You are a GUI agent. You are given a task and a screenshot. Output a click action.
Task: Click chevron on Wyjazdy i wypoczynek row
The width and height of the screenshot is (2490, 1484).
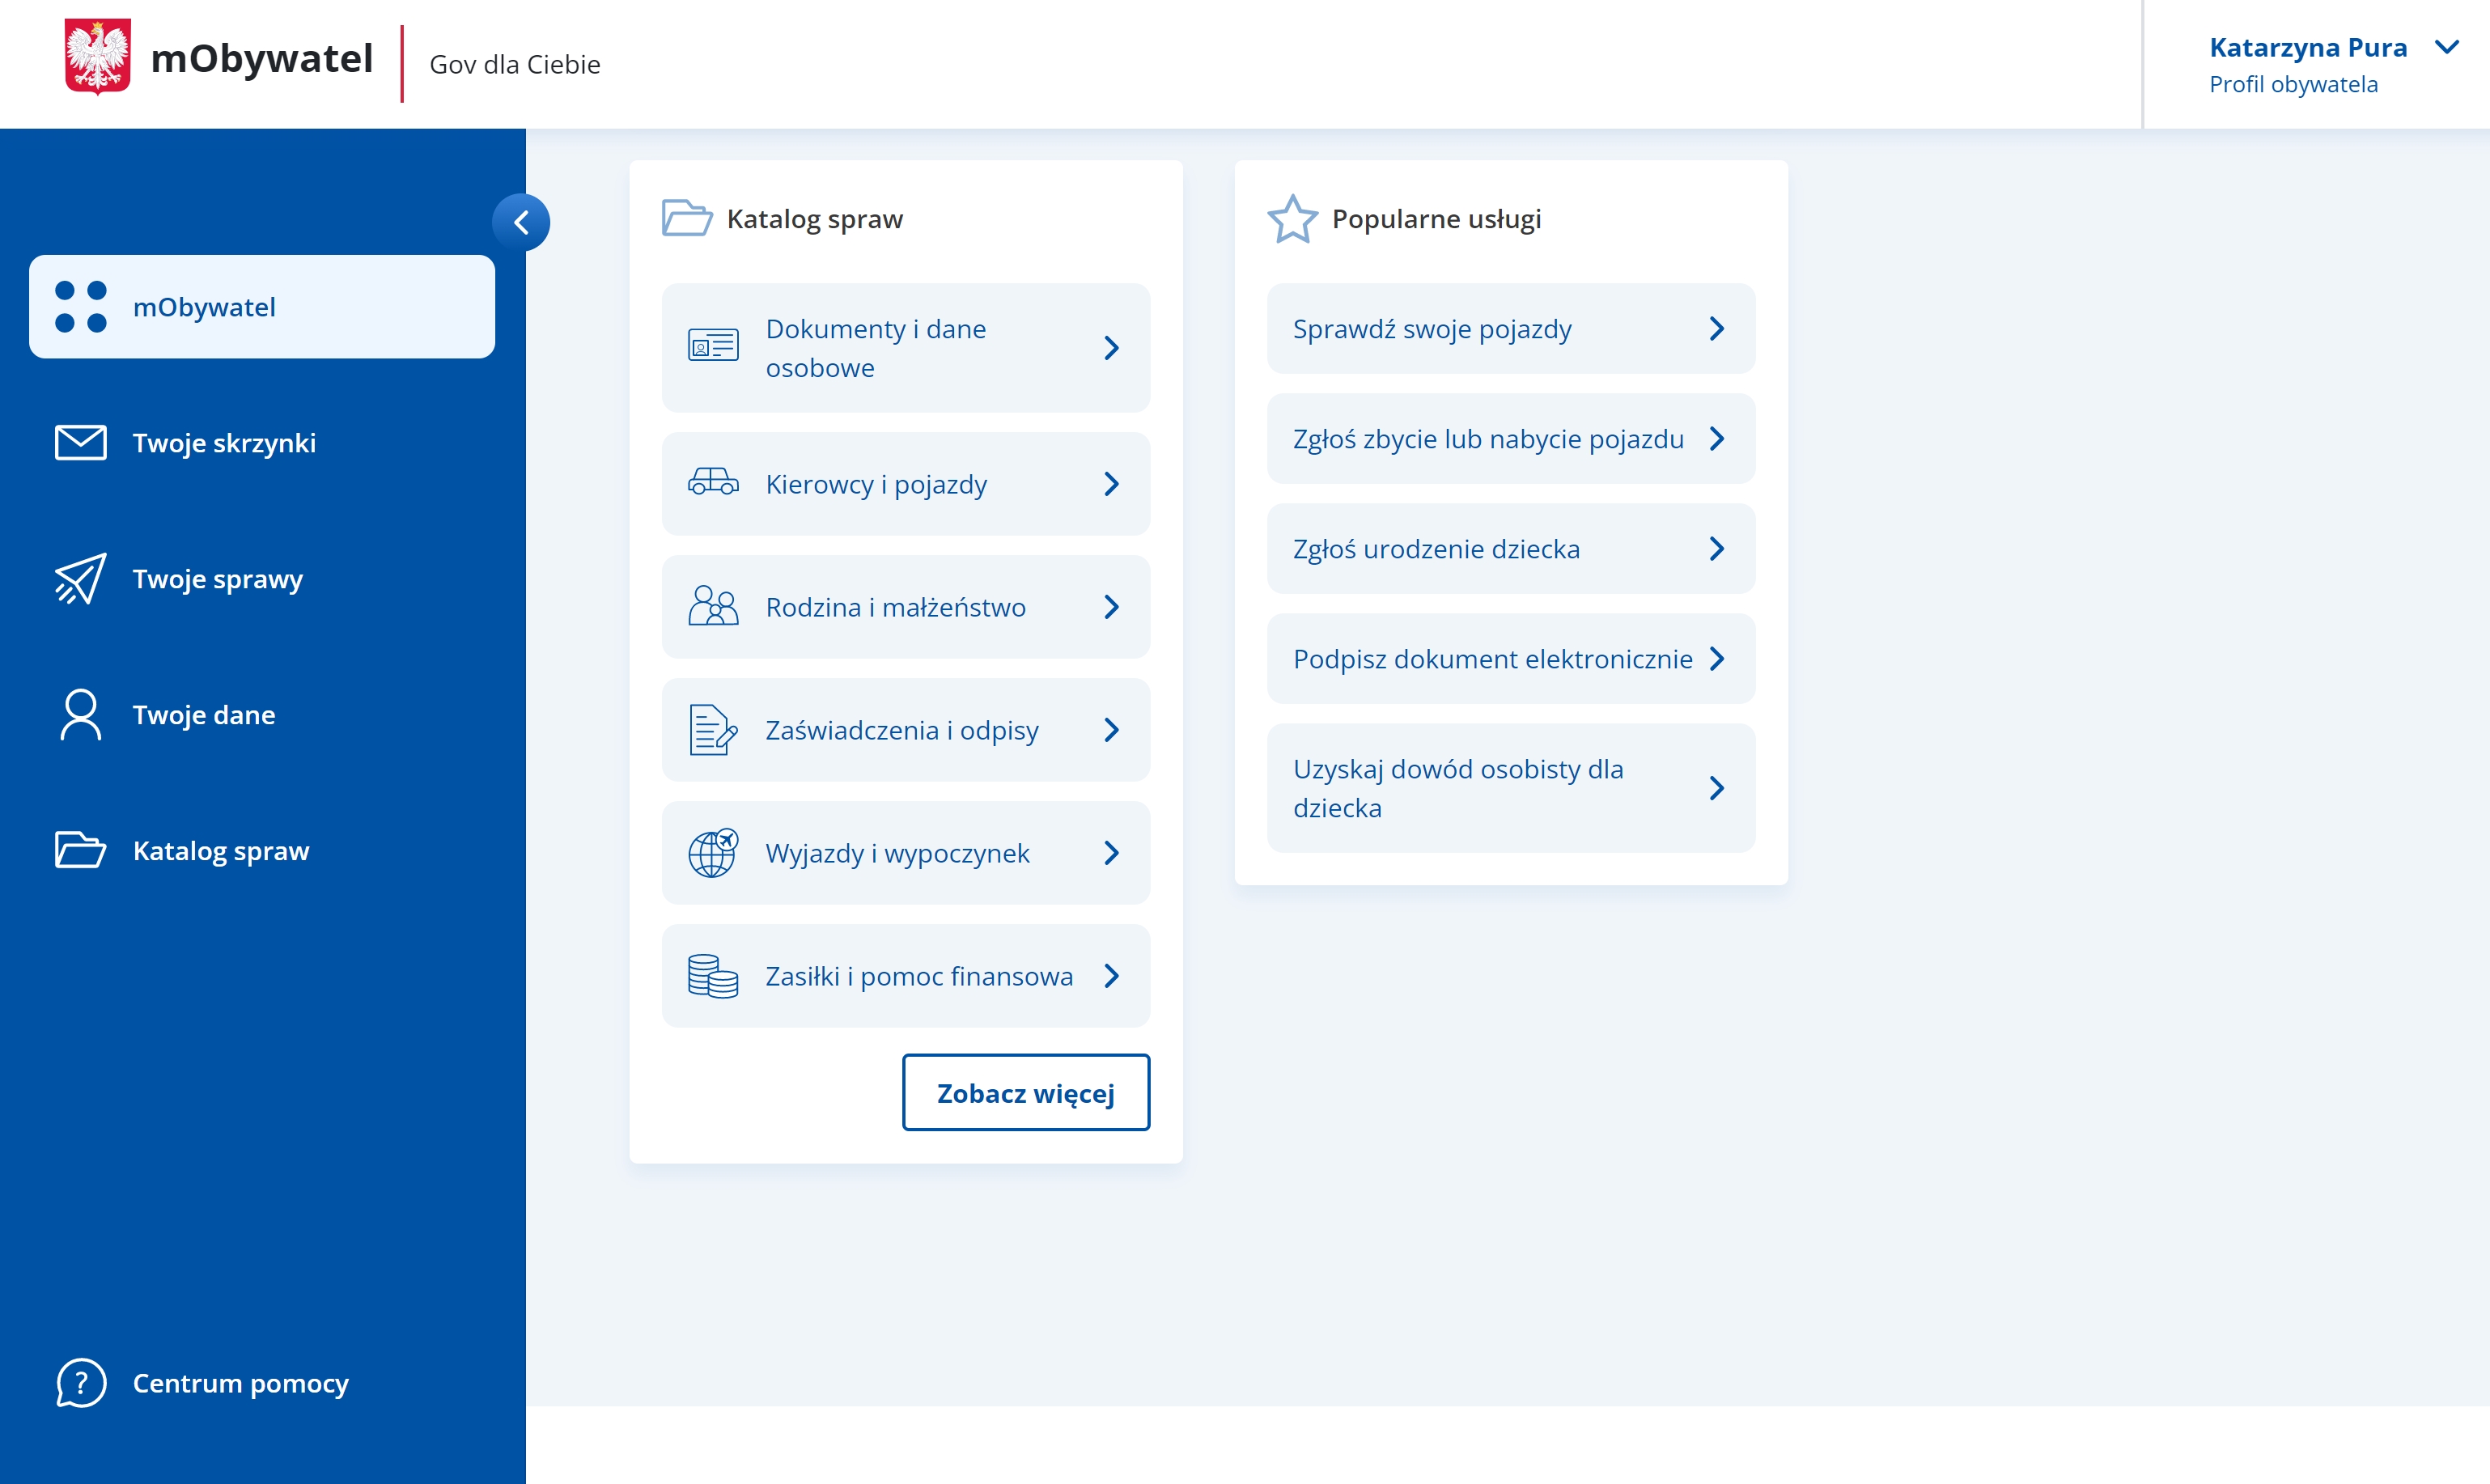(x=1111, y=852)
